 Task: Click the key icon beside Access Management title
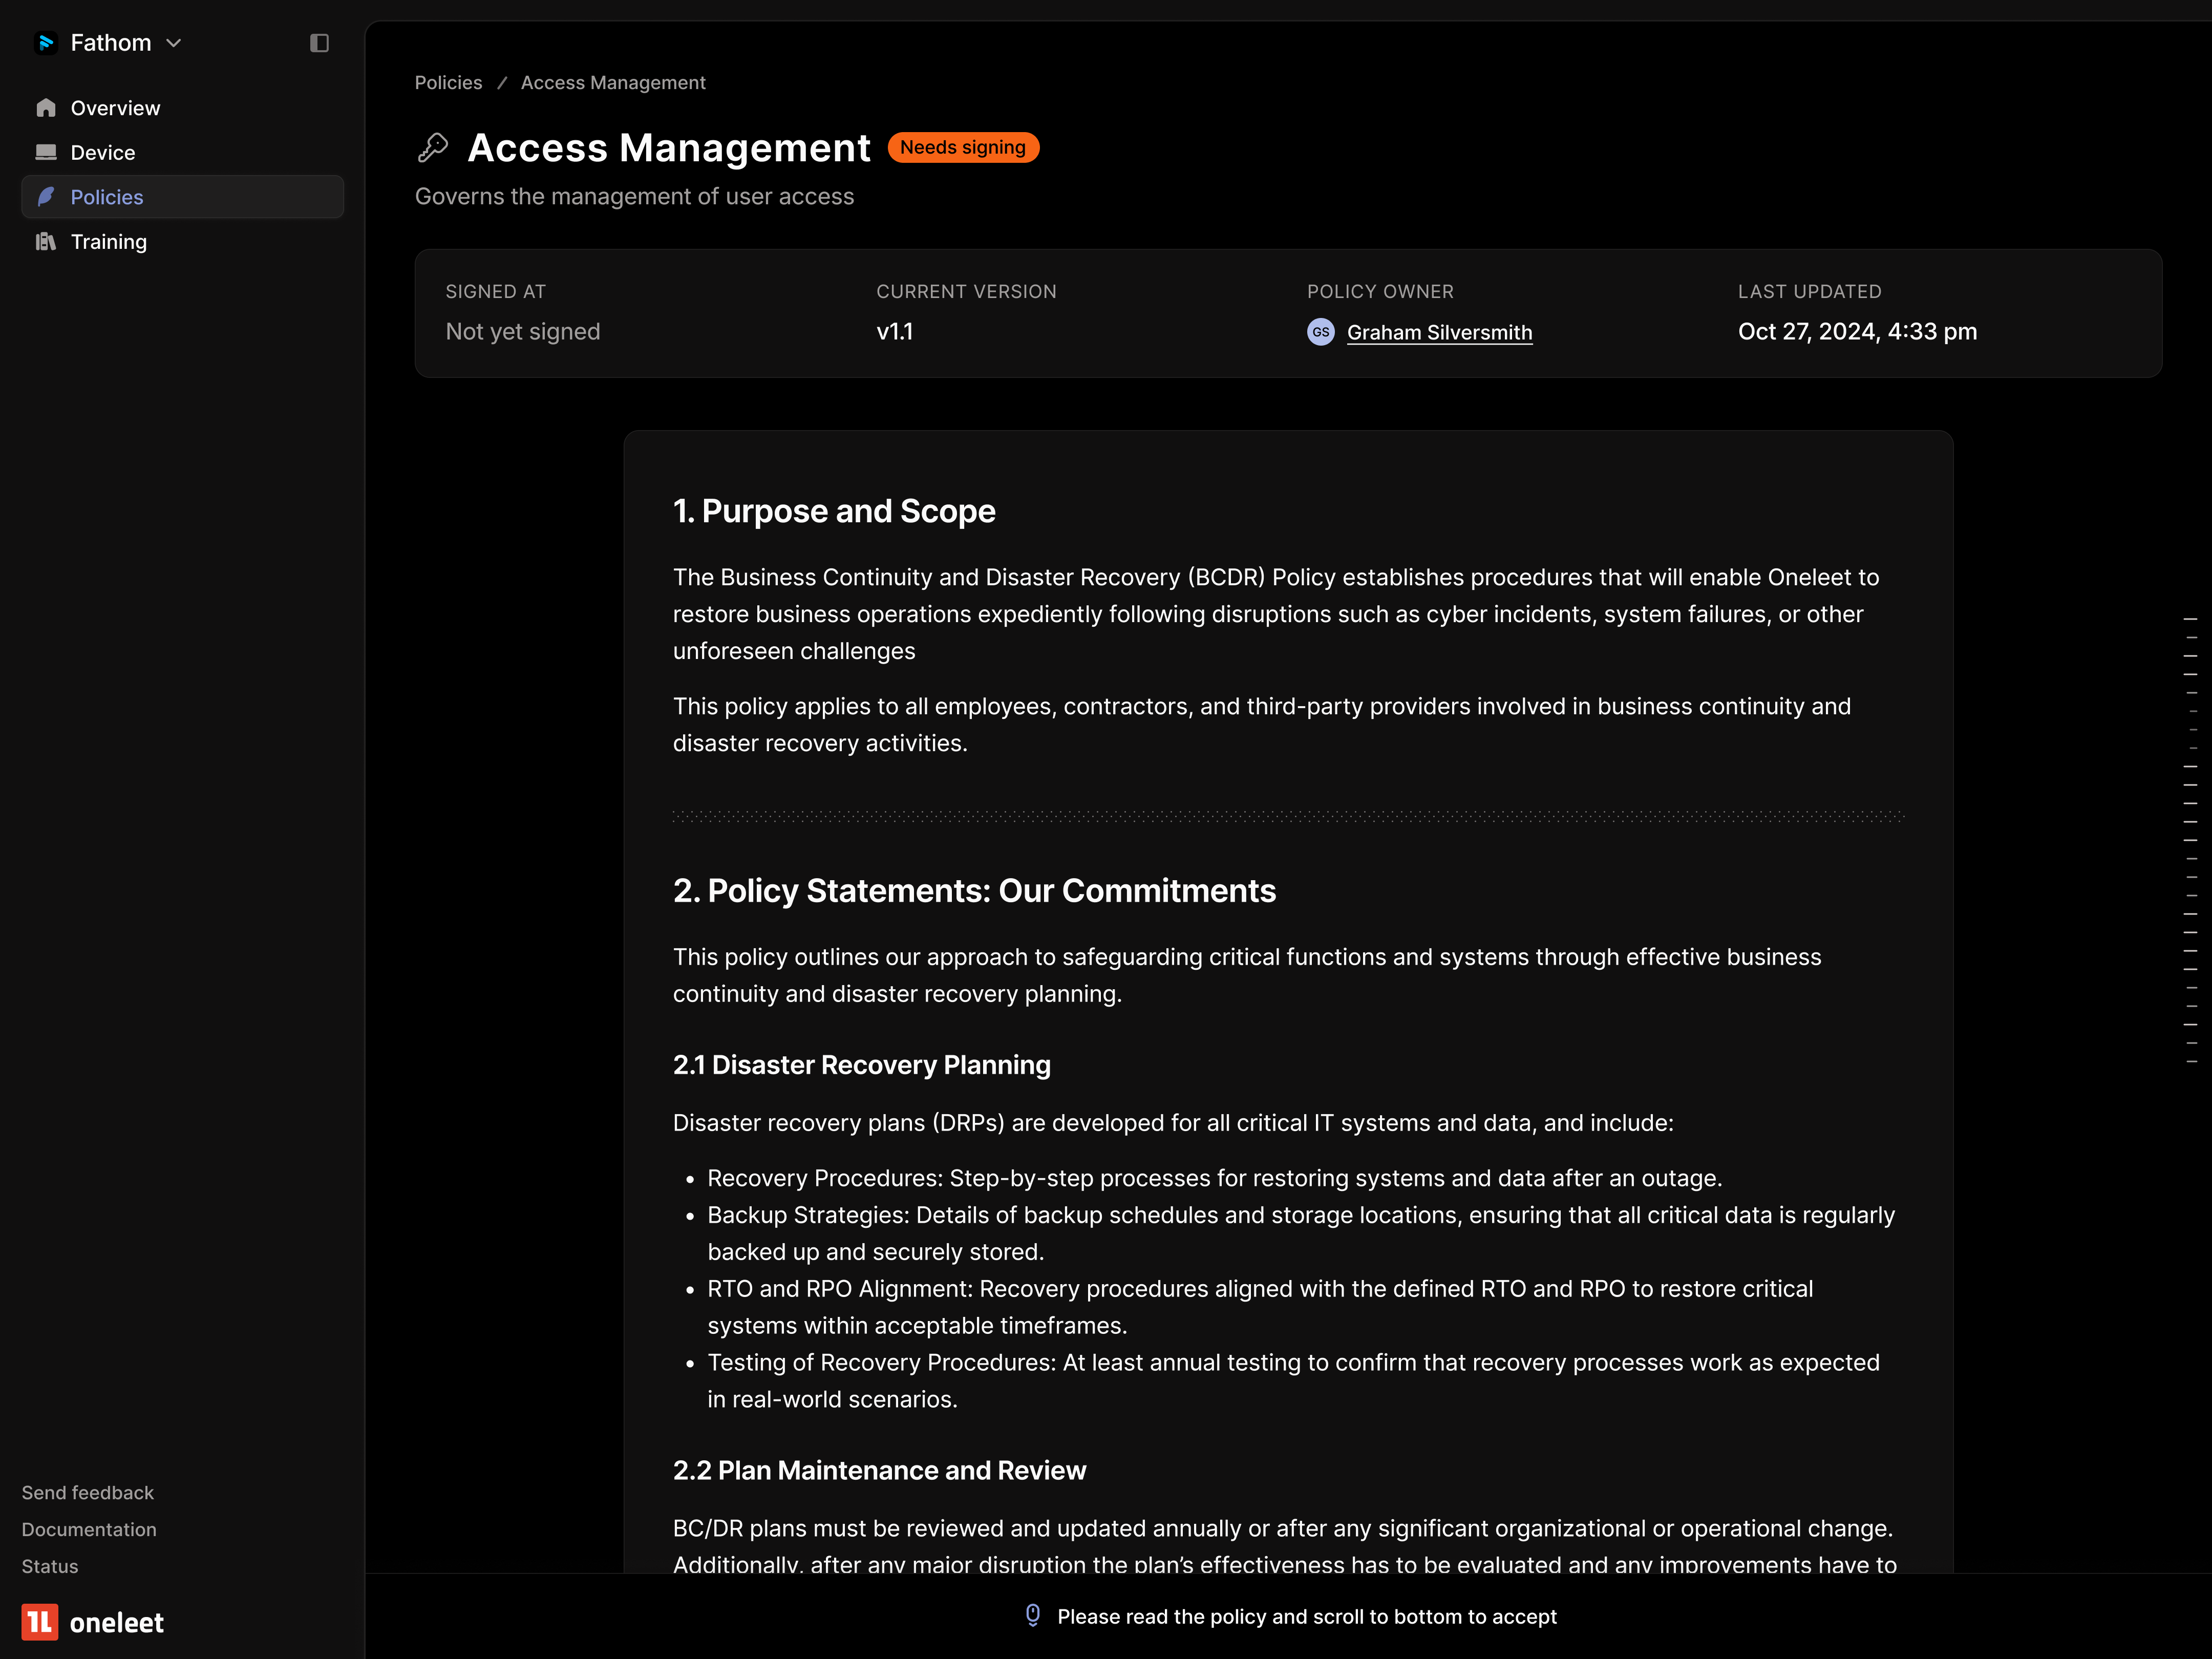click(x=434, y=147)
